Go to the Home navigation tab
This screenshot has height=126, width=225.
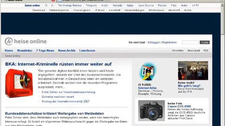click(9, 50)
